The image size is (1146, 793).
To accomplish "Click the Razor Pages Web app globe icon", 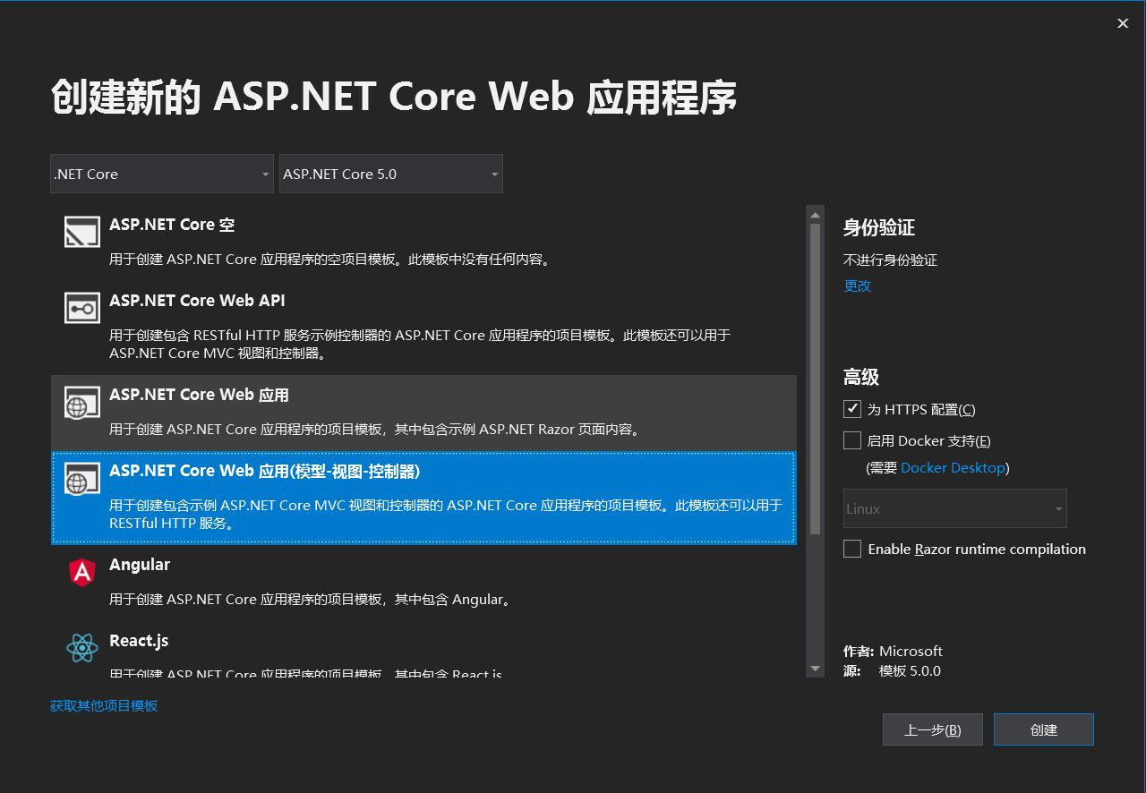I will [x=82, y=404].
